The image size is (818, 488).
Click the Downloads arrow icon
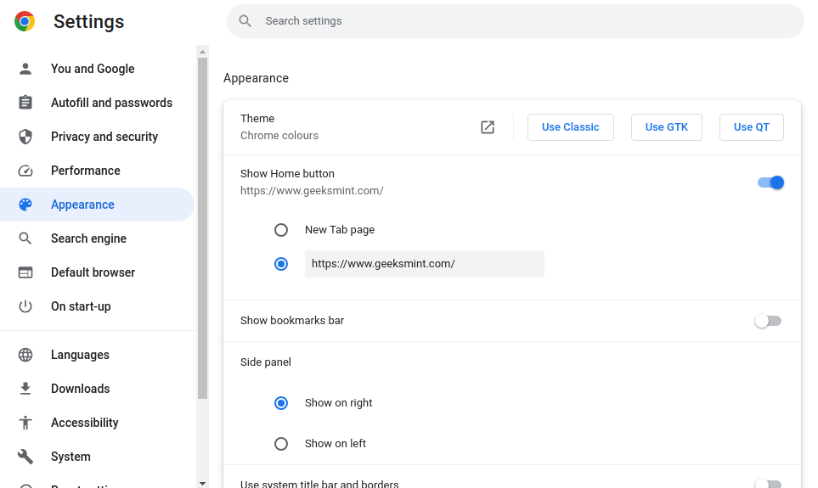pyautogui.click(x=25, y=389)
